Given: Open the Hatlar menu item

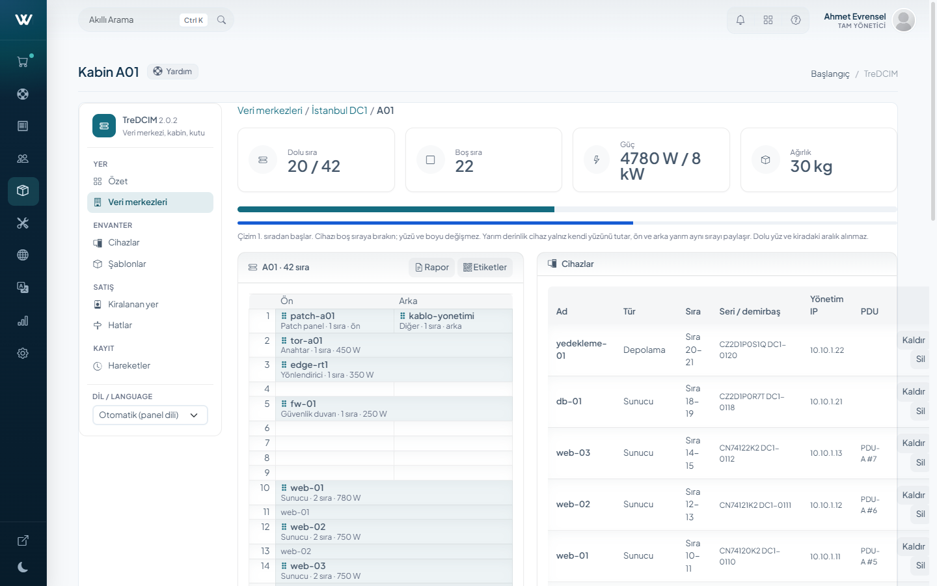Looking at the screenshot, I should pos(150,325).
